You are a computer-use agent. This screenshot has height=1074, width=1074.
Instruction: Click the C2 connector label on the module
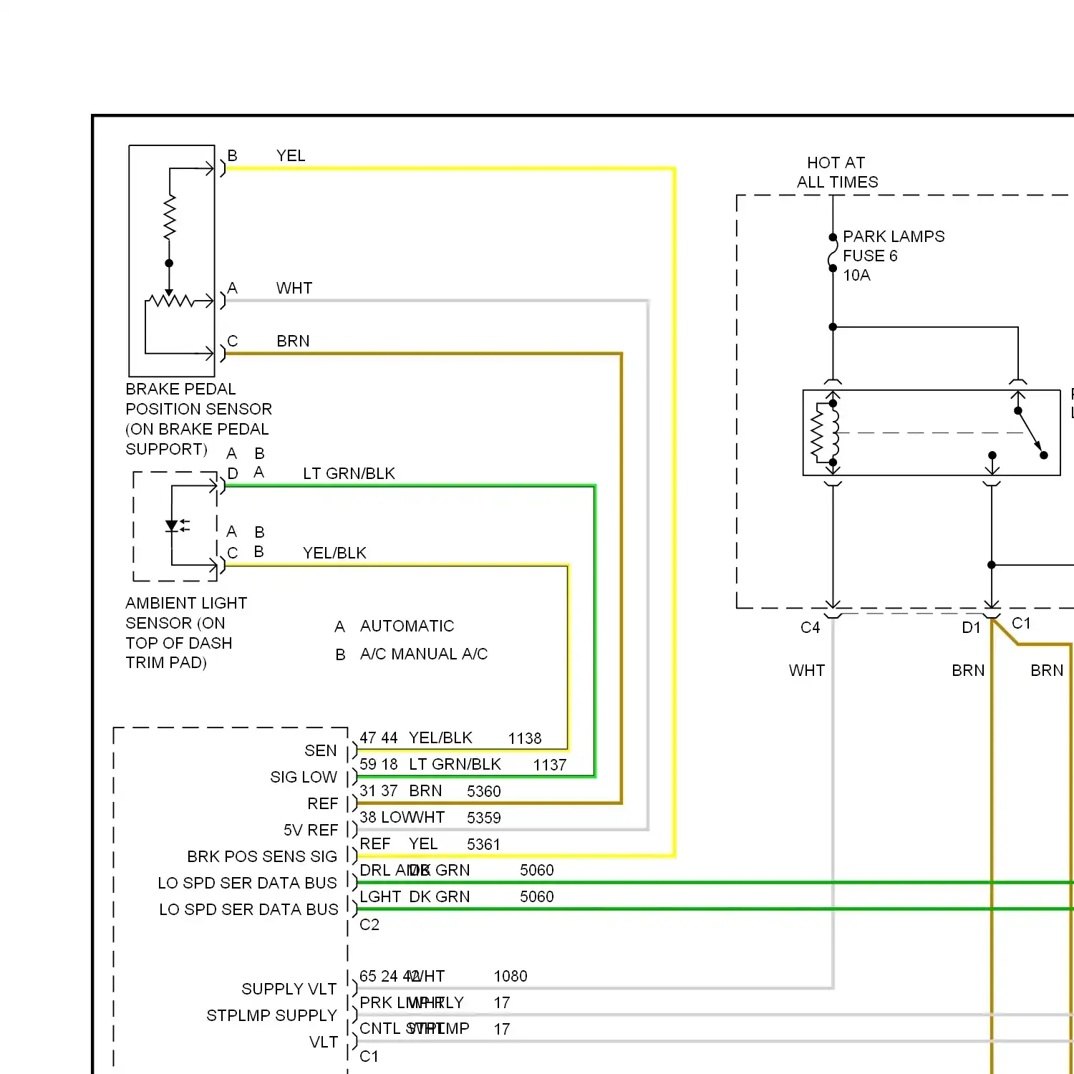tap(369, 924)
